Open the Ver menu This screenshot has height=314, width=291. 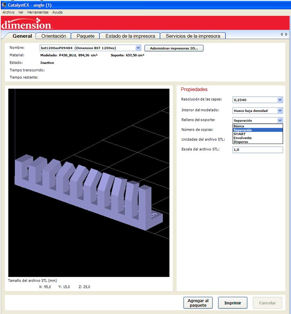21,12
